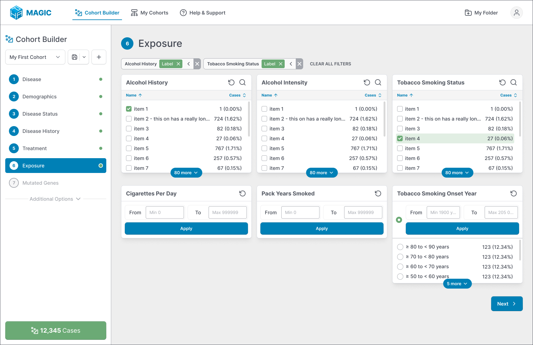Screen dimensions: 533x345
Task: Open the My Cohorts tab
Action: (x=149, y=13)
